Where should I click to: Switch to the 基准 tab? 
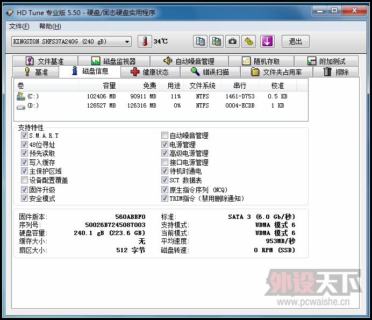[35, 72]
